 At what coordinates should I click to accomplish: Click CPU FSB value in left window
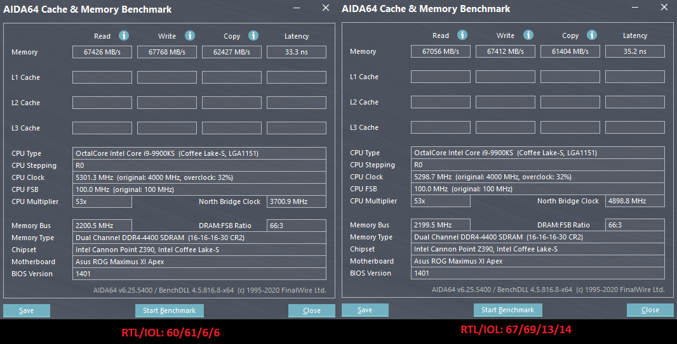coord(199,189)
